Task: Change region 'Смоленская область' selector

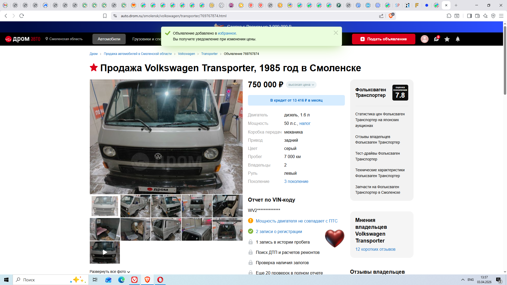Action: coord(64,39)
